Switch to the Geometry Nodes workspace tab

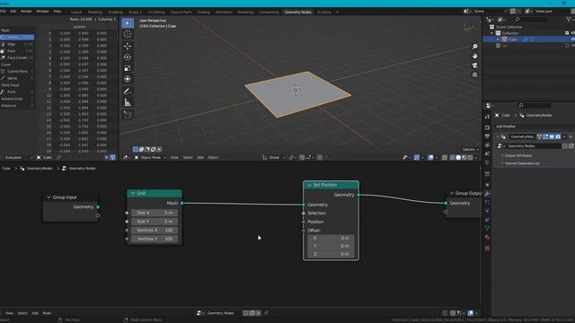tap(297, 12)
